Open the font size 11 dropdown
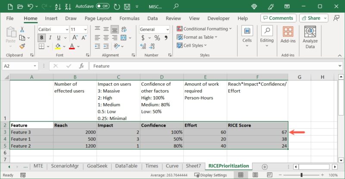This screenshot has height=179, width=345. click(85, 29)
